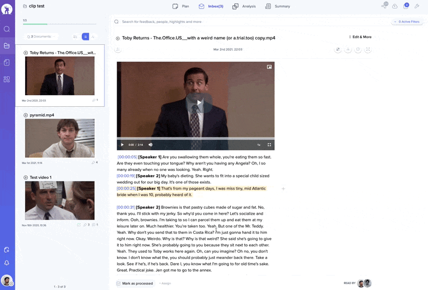This screenshot has height=290, width=428.
Task: Expand document to full view icon
Action: 368,49
